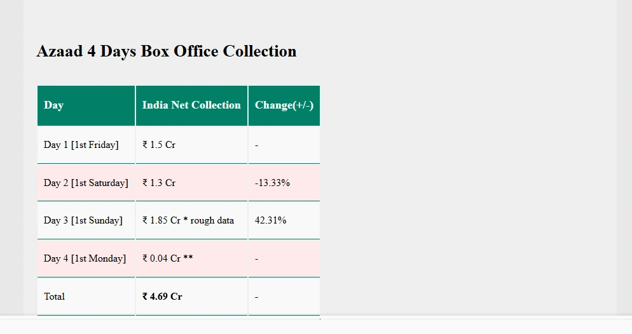Click the dash in the Total change cell
Screen dimensions: 632x334
click(256, 297)
